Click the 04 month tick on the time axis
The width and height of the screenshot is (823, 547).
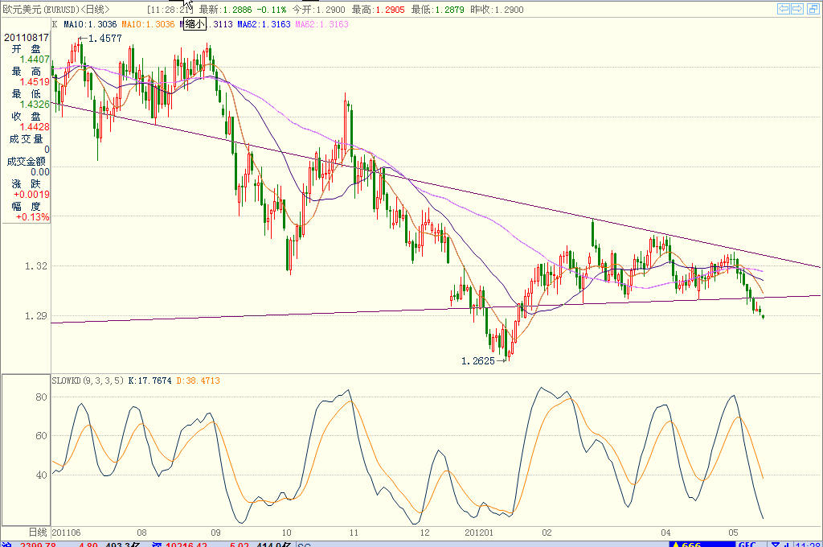(x=665, y=533)
